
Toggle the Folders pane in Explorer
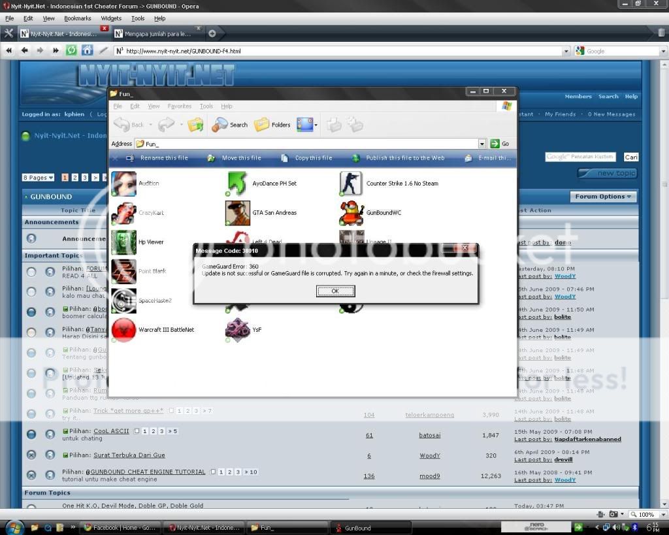pos(272,125)
